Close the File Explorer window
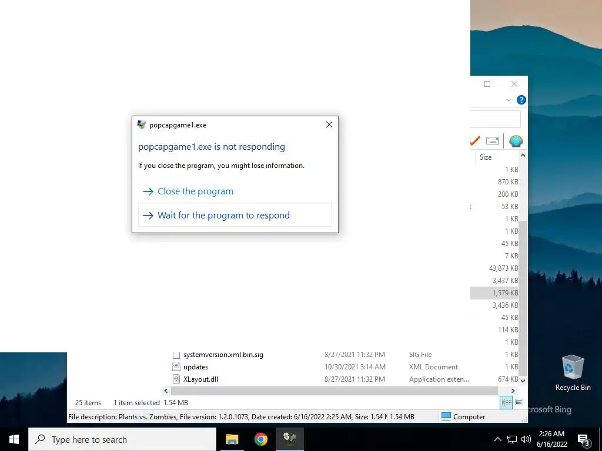 [x=514, y=84]
